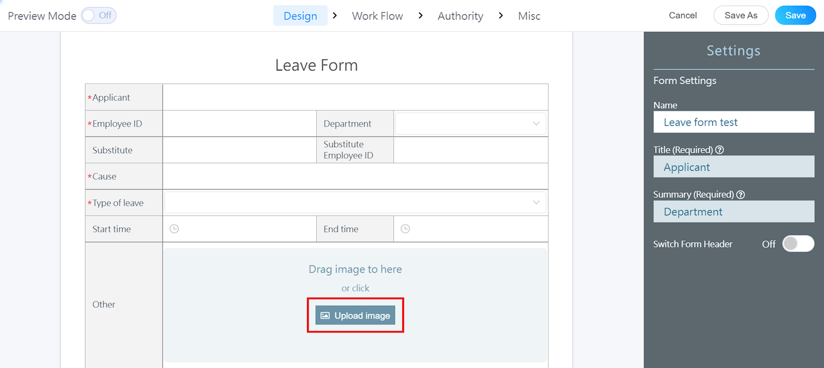824x368 pixels.
Task: Click chevron arrow after Design tab
Action: [x=335, y=15]
